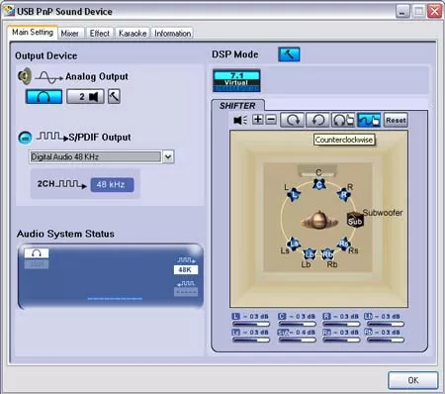Select the Ls side-left speaker icon

(x=294, y=245)
